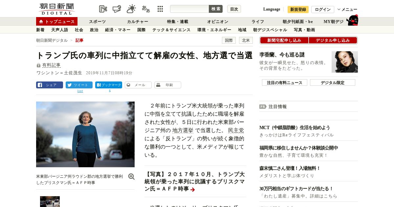Image resolution: width=394 pixels, height=207 pixels.
Task: Open 朝夕刊紙面・be section
Action: click(298, 22)
